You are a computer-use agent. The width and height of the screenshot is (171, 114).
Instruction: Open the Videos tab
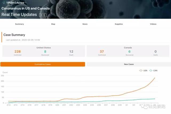click(x=153, y=24)
